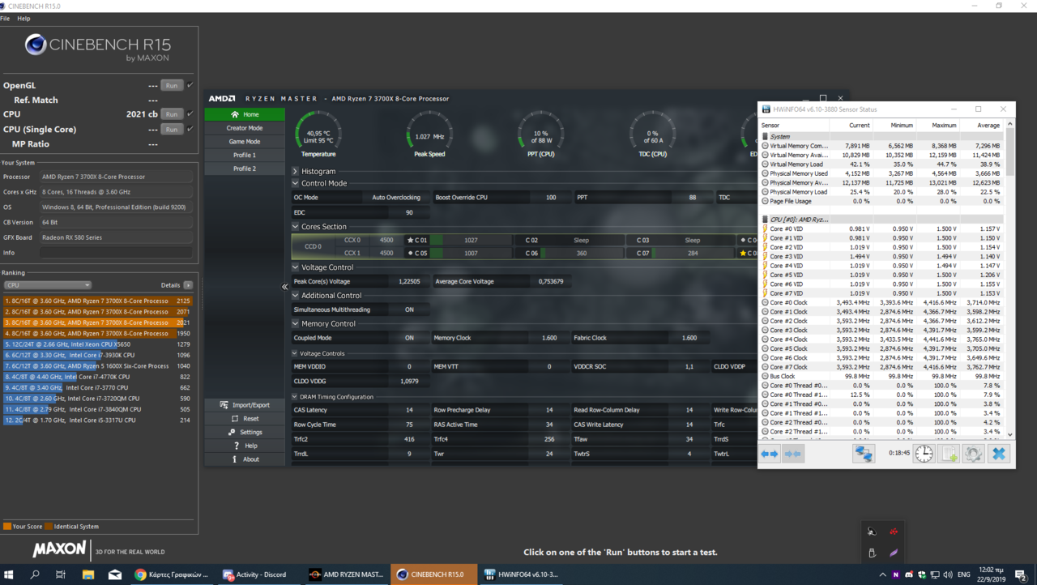Click OC Mode Auto Overclocking value

click(396, 198)
